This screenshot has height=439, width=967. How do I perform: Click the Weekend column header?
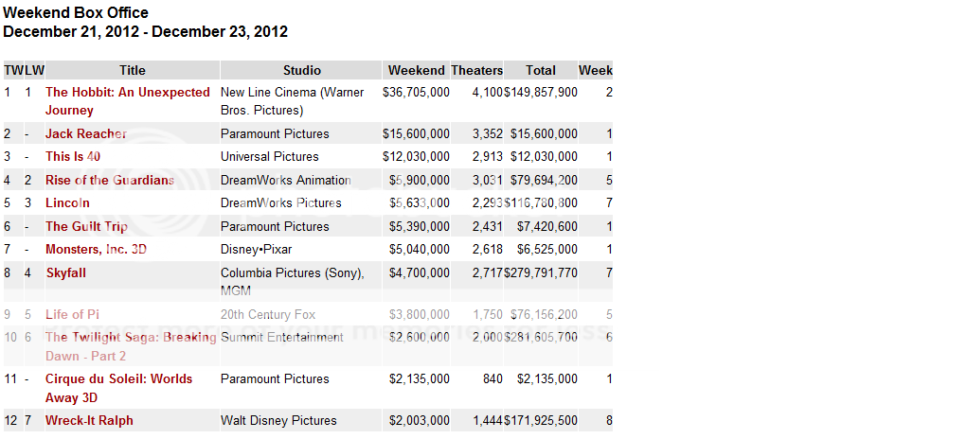click(x=416, y=71)
